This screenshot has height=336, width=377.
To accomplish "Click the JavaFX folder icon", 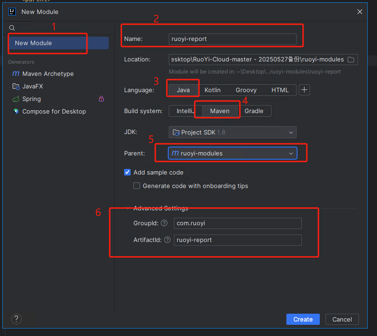I will point(16,86).
